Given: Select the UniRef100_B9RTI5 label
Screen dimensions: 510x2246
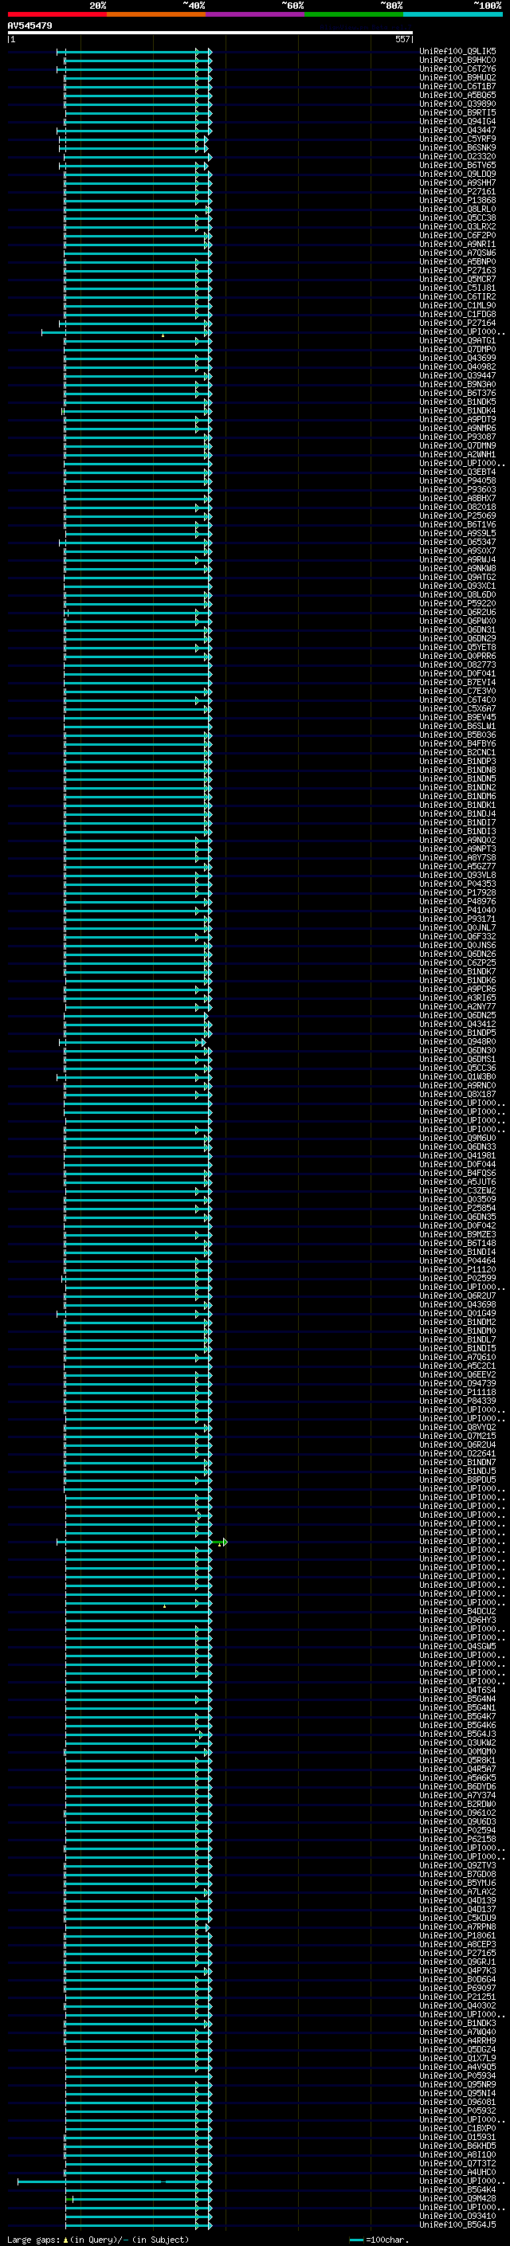Looking at the screenshot, I should [x=457, y=112].
